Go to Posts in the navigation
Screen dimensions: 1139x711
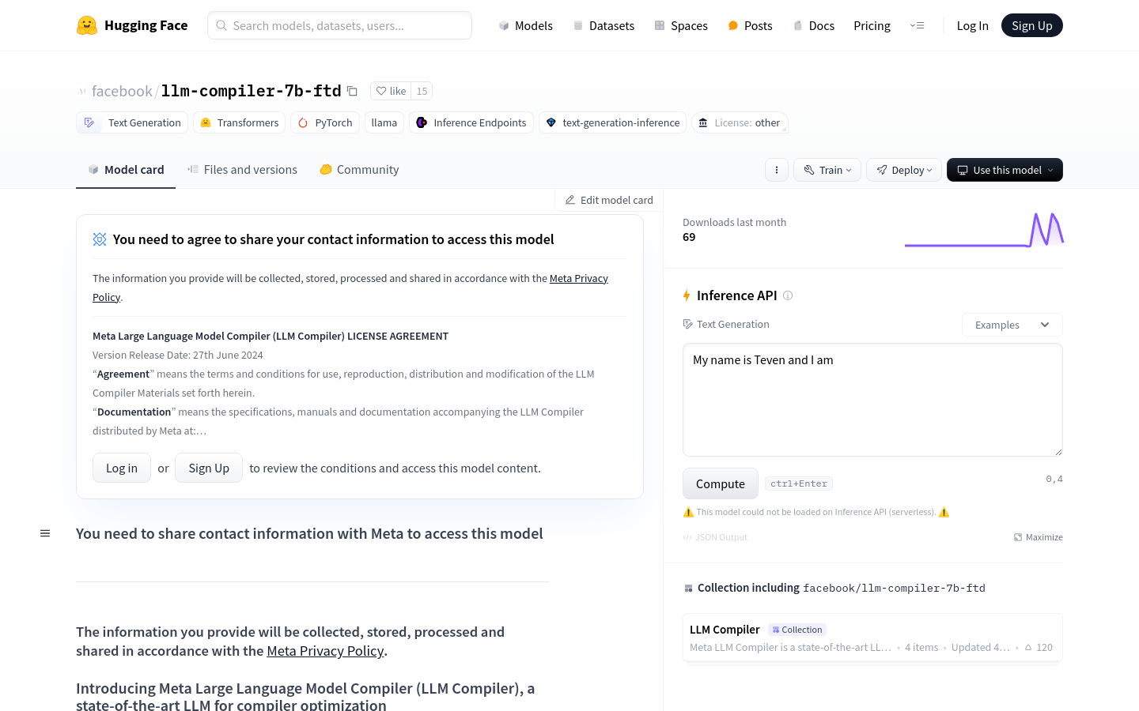click(x=750, y=25)
